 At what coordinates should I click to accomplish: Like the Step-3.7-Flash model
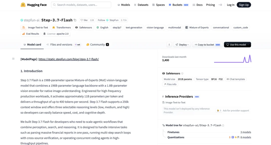tap(84, 20)
